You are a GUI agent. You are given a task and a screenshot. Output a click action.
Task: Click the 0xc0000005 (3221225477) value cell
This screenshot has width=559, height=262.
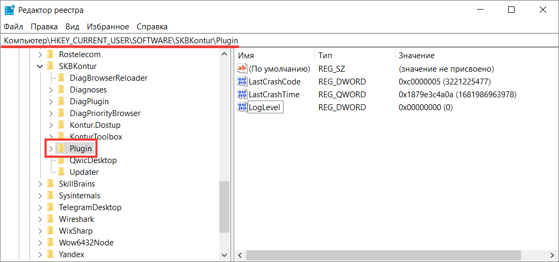click(445, 82)
